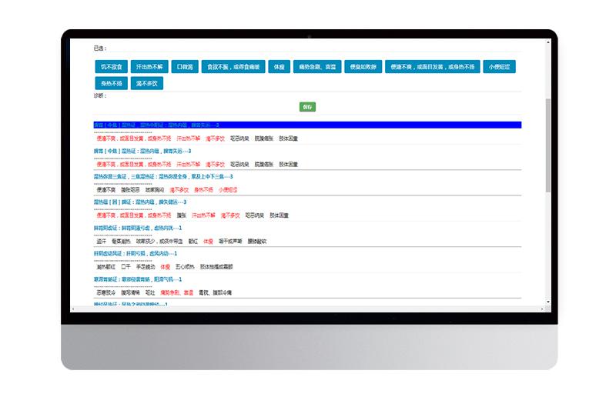Image resolution: width=616 pixels, height=394 pixels.
Task: Click the blue 体瘦 selected tag
Action: point(280,67)
